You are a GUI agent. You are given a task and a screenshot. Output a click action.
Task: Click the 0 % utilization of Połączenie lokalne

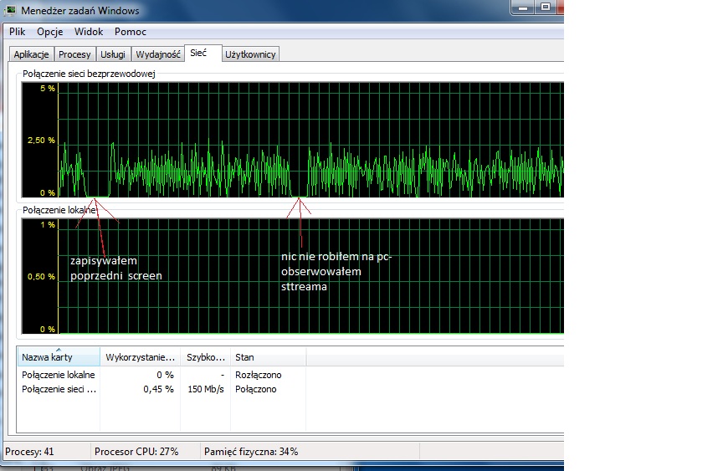[x=165, y=375]
